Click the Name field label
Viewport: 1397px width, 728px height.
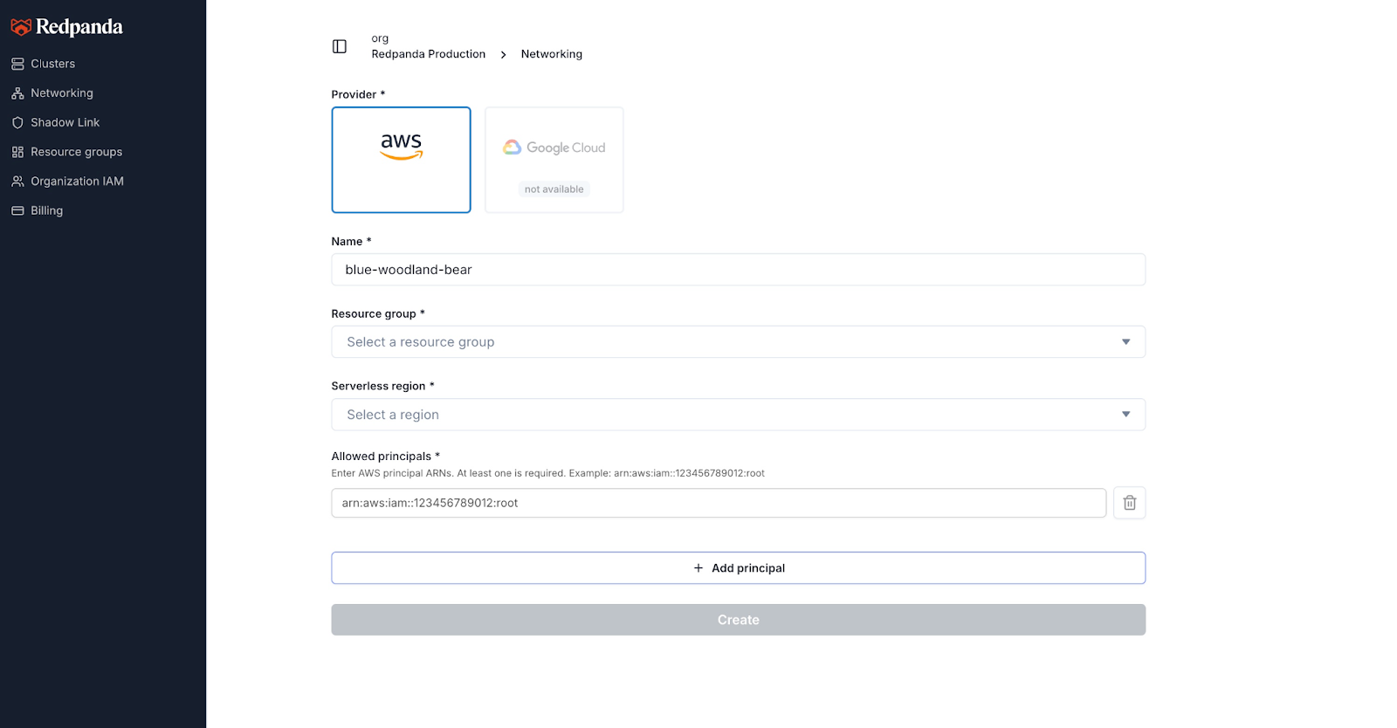351,242
